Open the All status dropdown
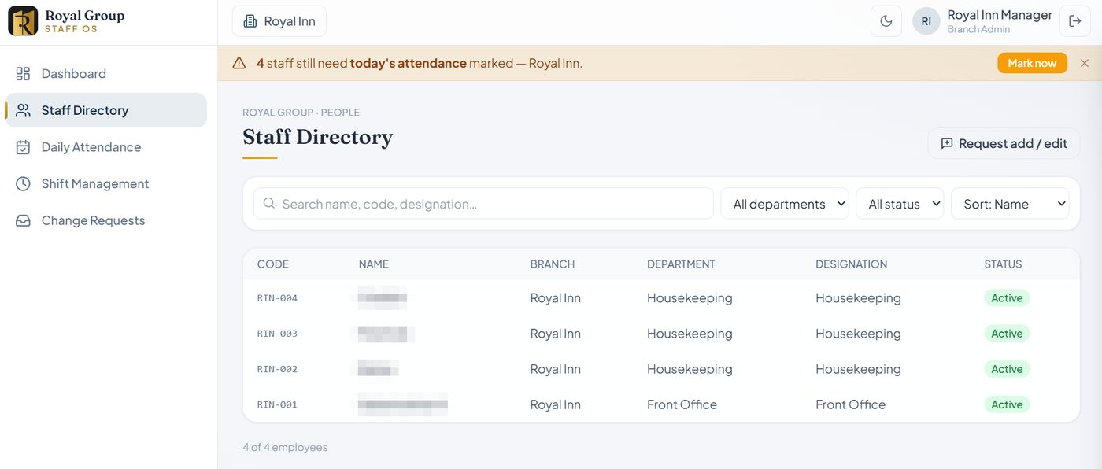 (x=900, y=203)
